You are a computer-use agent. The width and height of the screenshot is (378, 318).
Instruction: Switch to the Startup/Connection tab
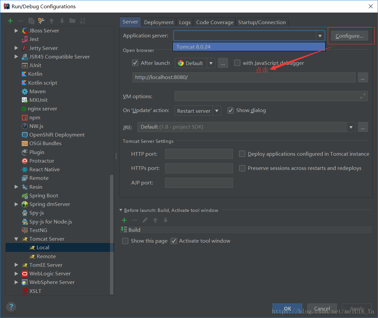(262, 22)
